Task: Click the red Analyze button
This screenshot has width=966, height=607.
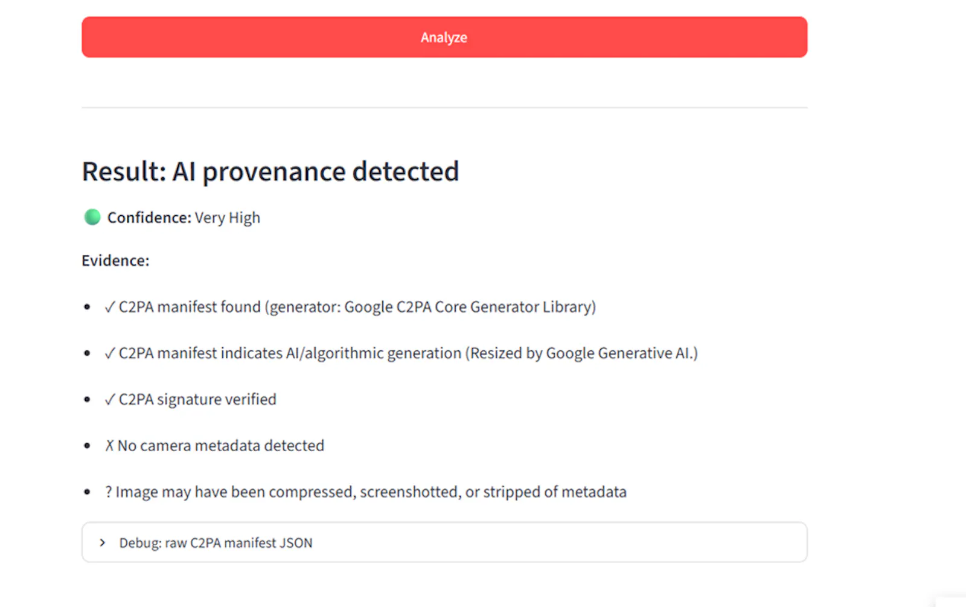Action: pyautogui.click(x=444, y=37)
